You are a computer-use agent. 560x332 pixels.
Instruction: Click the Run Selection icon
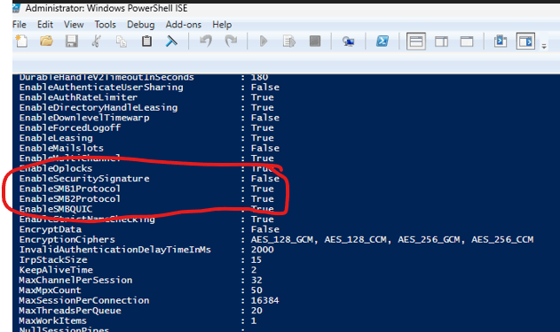click(x=289, y=42)
